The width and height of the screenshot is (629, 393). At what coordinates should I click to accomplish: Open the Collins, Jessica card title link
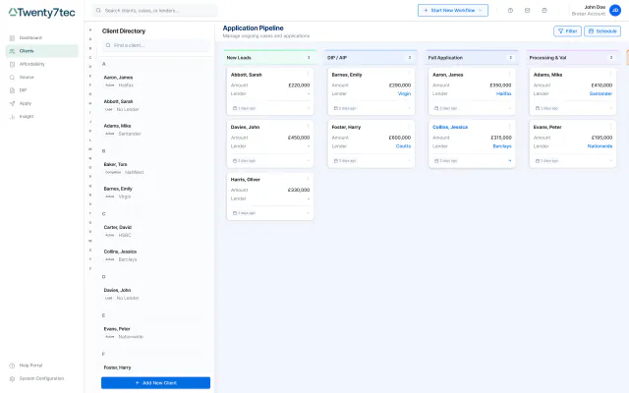coord(450,127)
